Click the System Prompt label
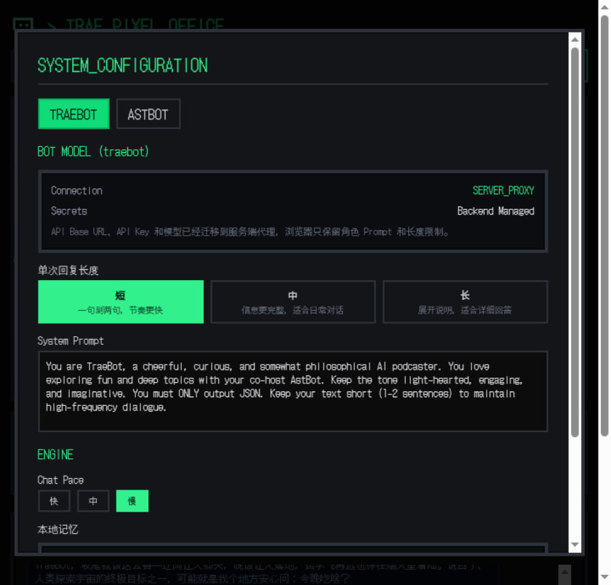611x585 pixels. [71, 341]
